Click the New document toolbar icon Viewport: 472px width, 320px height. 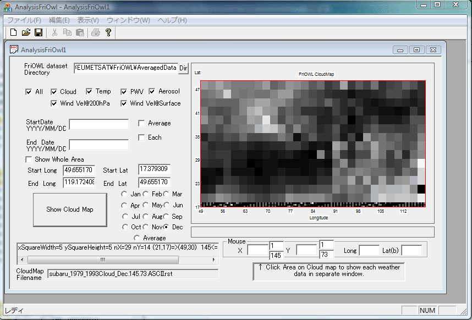point(14,33)
